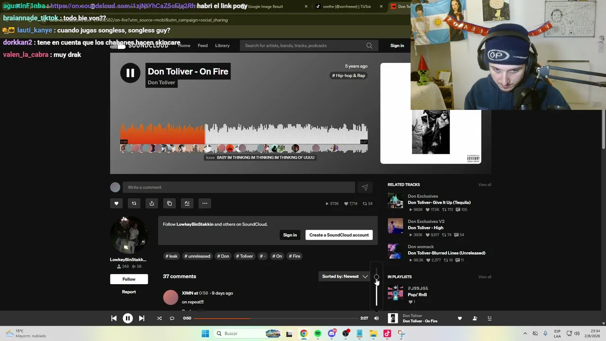View all In Playlists entries

tap(484, 277)
